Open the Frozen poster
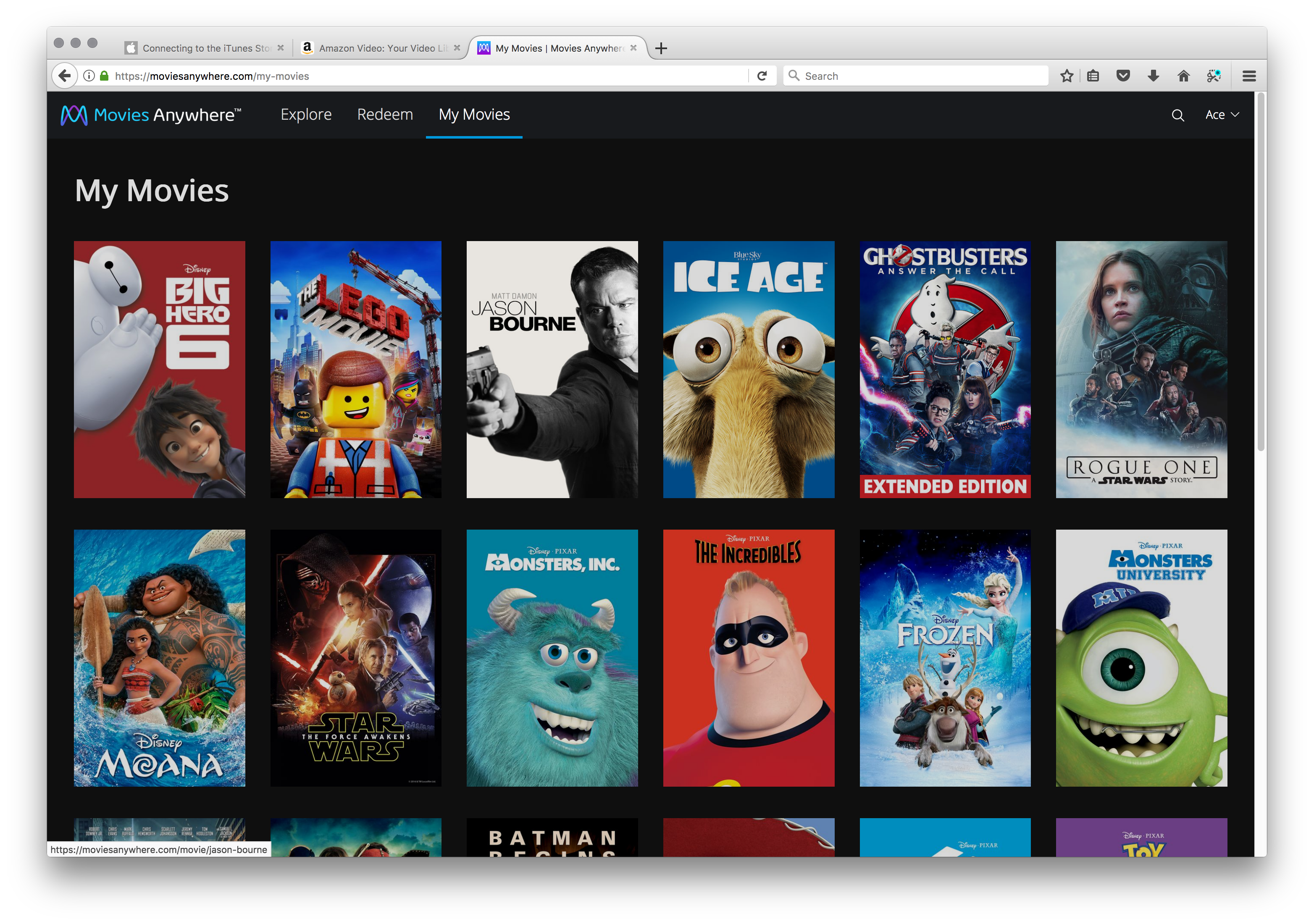 [945, 658]
